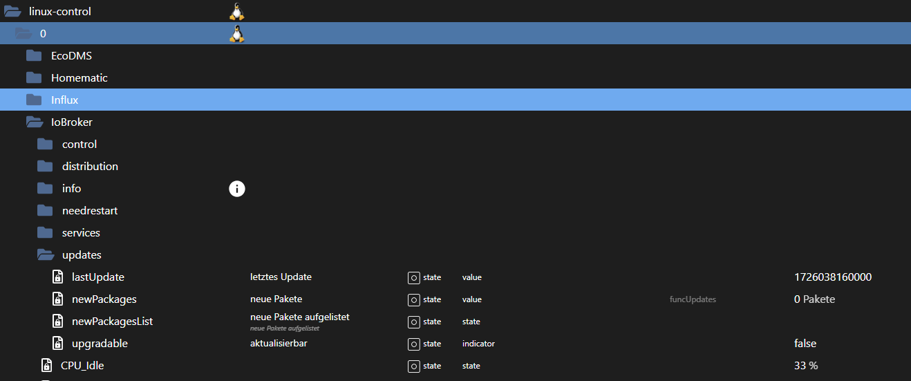
Task: Collapse the linux-control root folder
Action: 13,11
